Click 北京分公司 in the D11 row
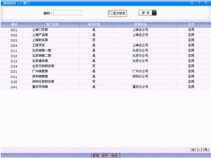211x158 pixels. (140, 51)
